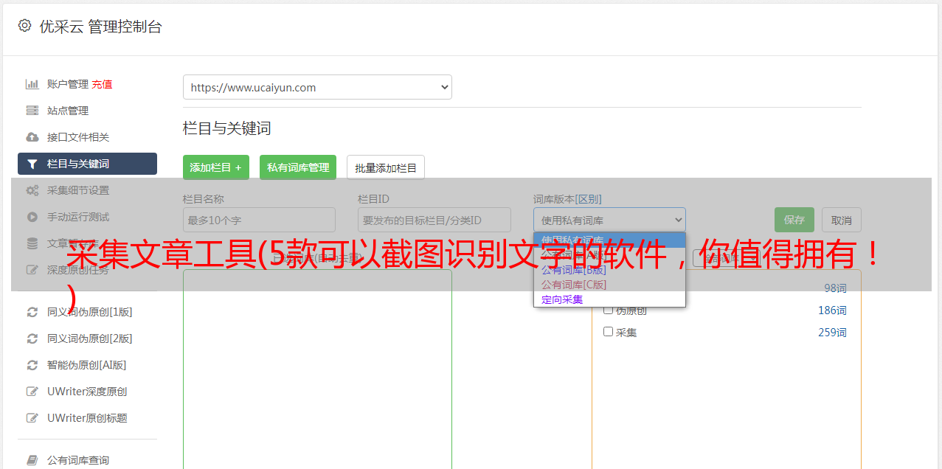The image size is (942, 469).
Task: Go to 智能伪原创[AI版] page
Action: [x=87, y=365]
